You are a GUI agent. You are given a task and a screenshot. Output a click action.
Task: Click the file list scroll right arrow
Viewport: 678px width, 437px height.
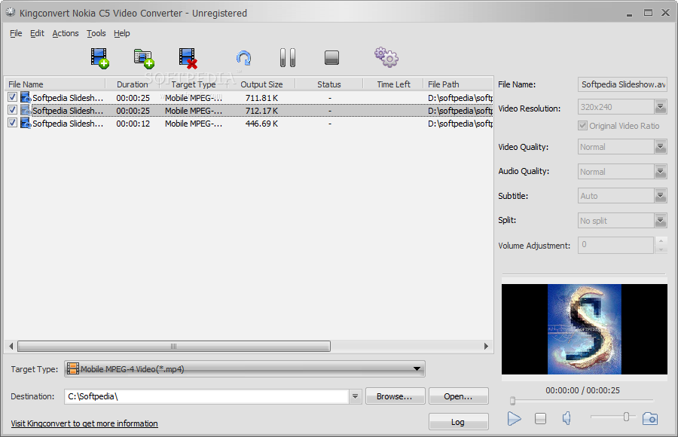point(486,346)
